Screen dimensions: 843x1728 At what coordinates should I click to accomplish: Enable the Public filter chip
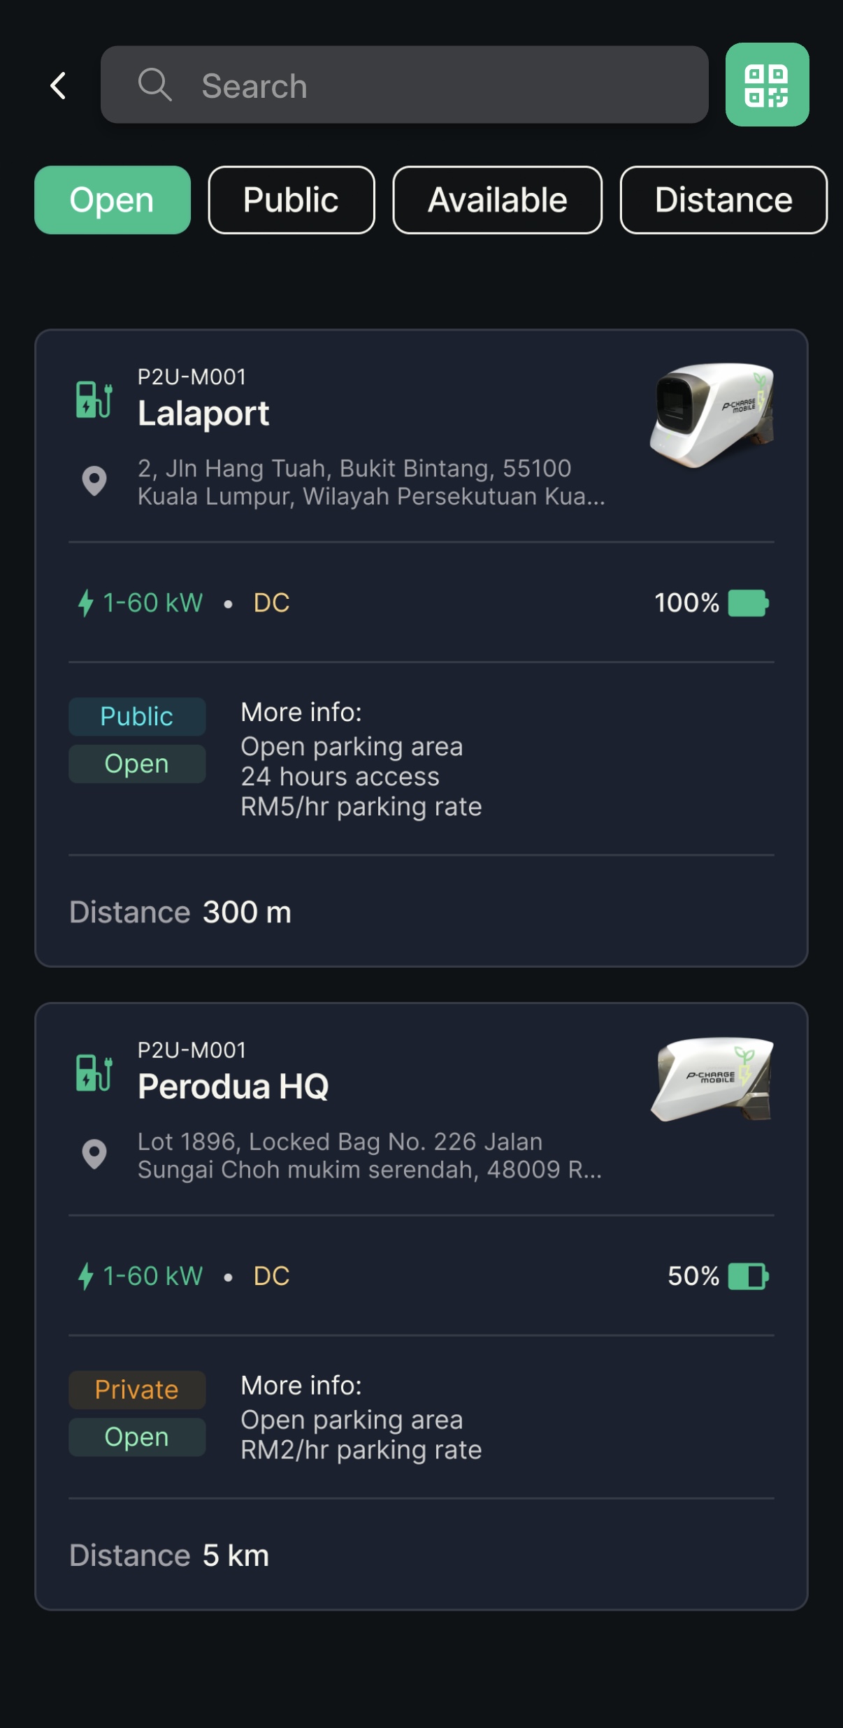[x=291, y=200]
